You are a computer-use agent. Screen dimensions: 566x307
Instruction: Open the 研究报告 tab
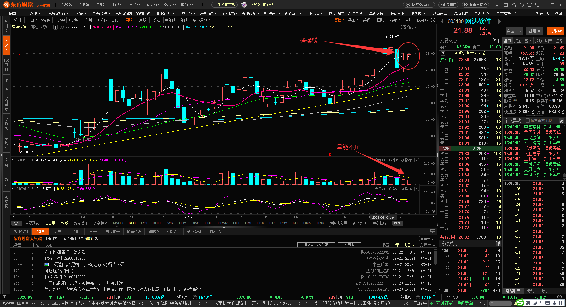point(113,232)
